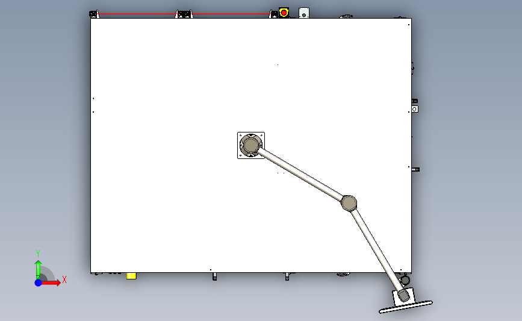Pick the flat elongated plate at arm end

[x=406, y=307]
